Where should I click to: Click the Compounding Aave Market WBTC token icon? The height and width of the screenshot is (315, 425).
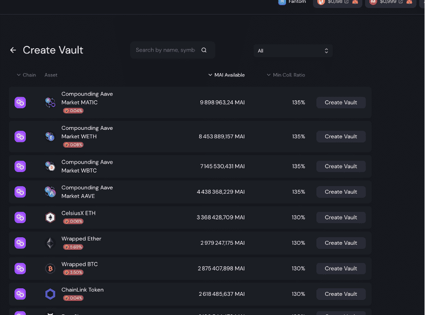50,166
